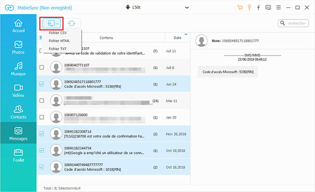Select the Messages section
Viewport: 315px width, 192px height.
click(18, 133)
